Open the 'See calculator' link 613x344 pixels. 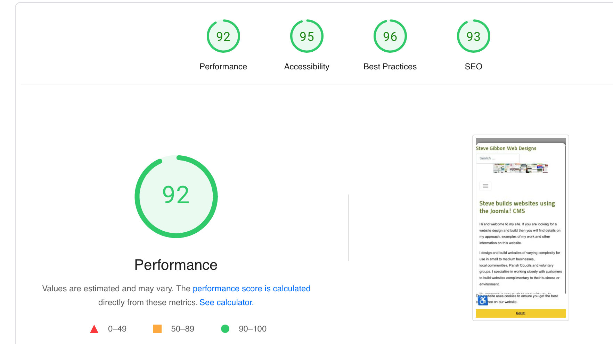click(x=226, y=302)
